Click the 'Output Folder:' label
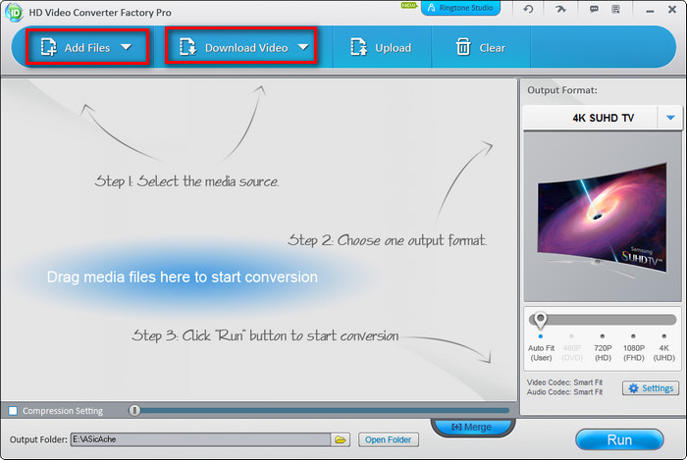 point(38,439)
